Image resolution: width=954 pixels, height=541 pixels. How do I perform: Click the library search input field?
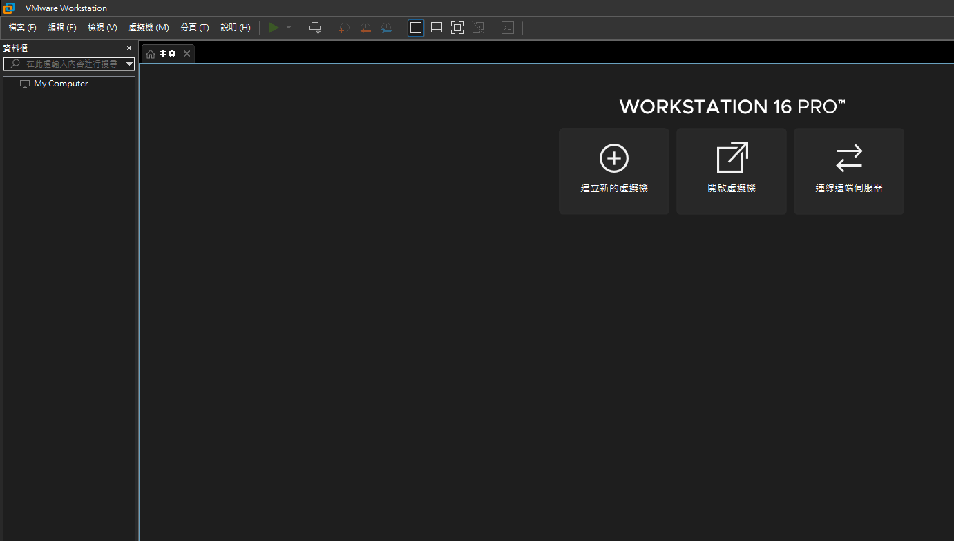(69, 64)
